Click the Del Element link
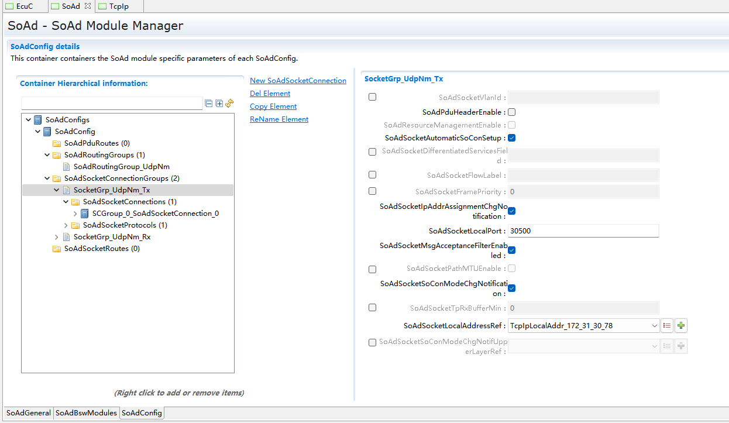The image size is (729, 423). [x=270, y=94]
